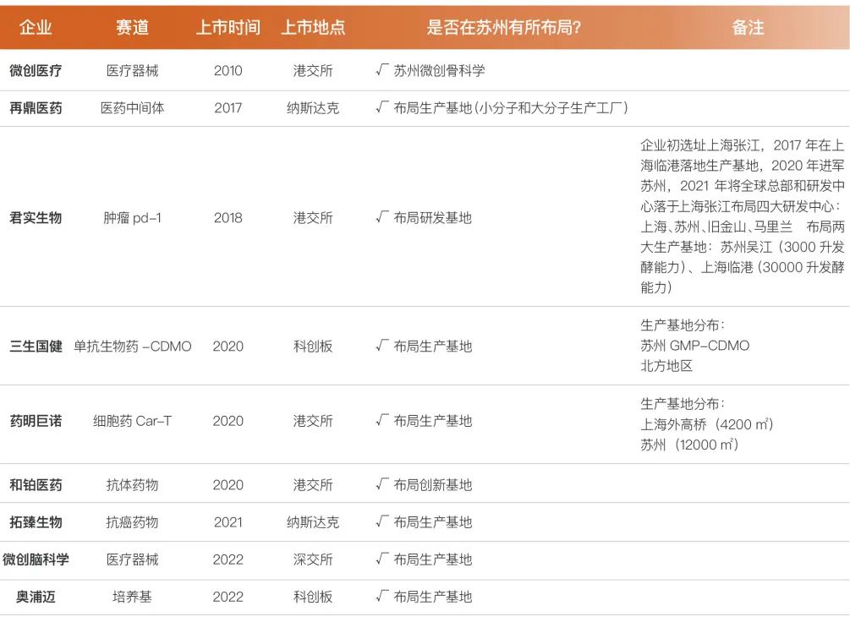The image size is (850, 644).
Task: Click the 企业 column header
Action: (36, 28)
